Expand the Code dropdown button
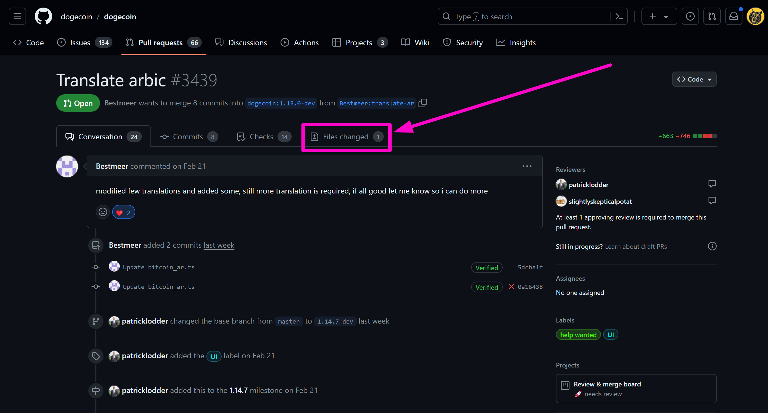 [x=694, y=79]
